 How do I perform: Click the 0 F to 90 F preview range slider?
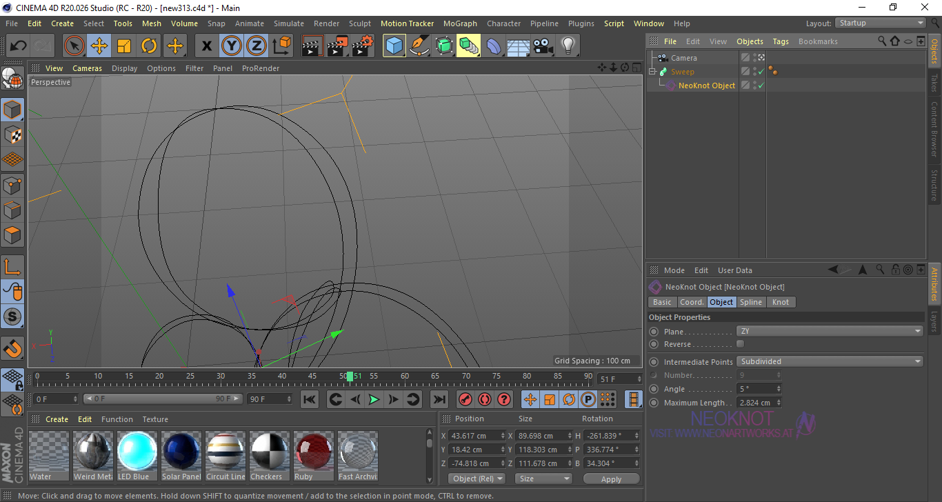(163, 399)
